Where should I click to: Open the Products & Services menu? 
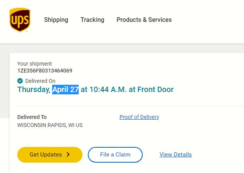pos(144,20)
